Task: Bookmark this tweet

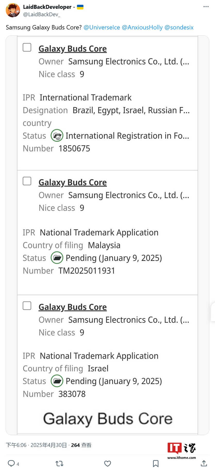Action: 156,463
